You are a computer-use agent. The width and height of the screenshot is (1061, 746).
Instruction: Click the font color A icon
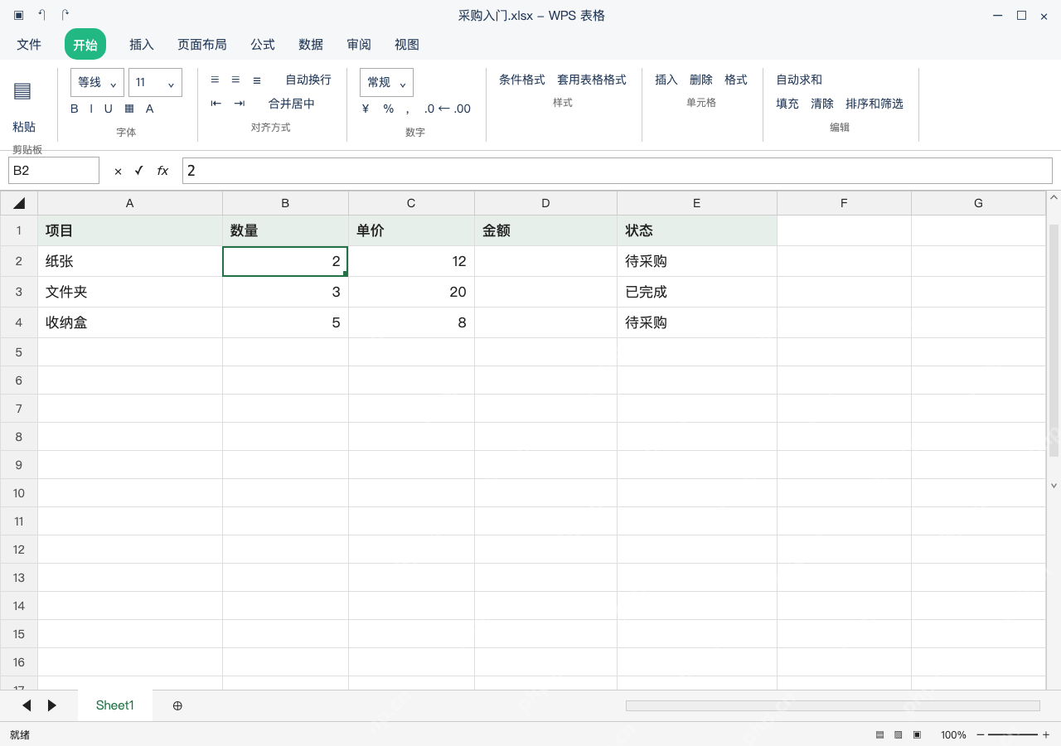(150, 109)
